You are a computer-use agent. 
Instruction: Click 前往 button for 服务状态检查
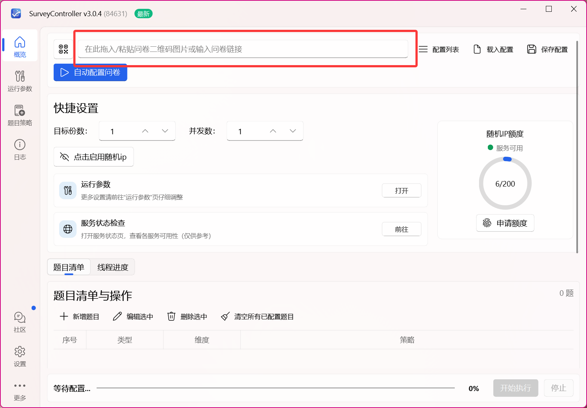[401, 229]
